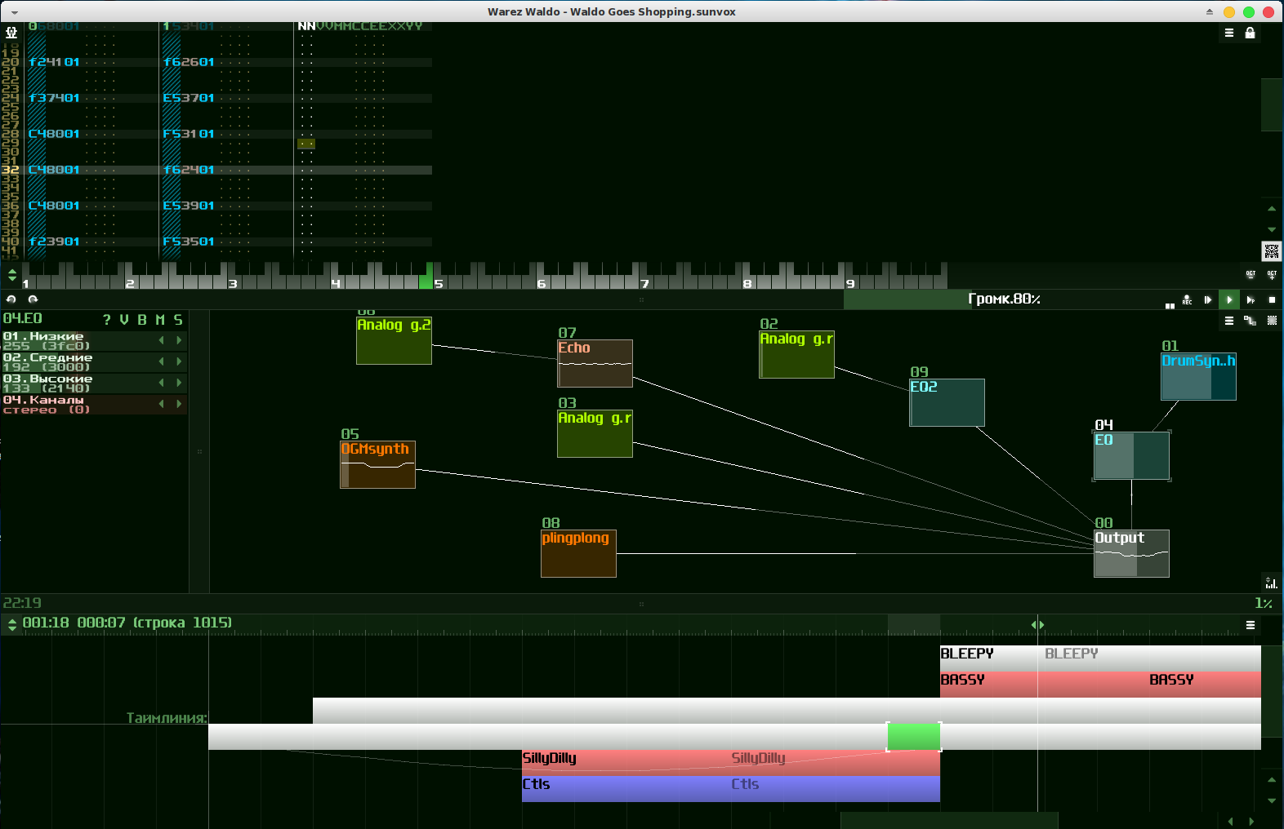1284x829 pixels.
Task: Click the redo arrow icon
Action: pyautogui.click(x=33, y=299)
